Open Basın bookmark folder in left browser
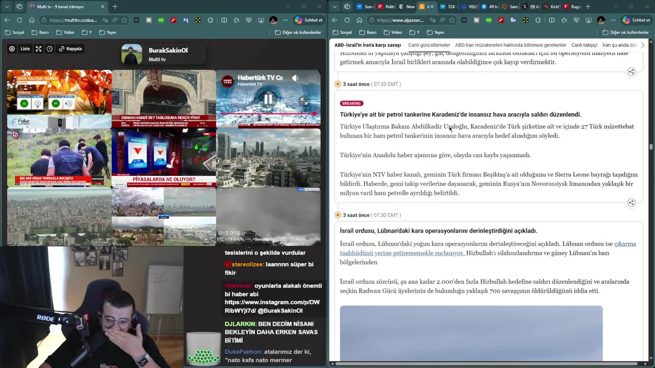 [40, 32]
